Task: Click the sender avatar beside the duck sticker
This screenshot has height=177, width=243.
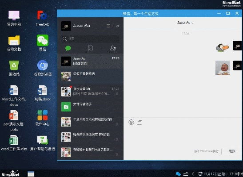Action: pyautogui.click(x=238, y=46)
